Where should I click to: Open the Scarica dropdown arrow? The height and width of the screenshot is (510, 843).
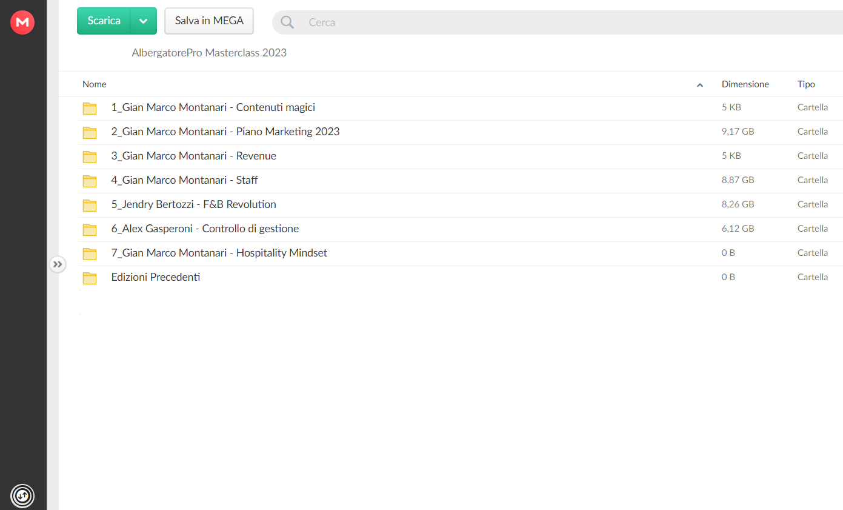(143, 21)
